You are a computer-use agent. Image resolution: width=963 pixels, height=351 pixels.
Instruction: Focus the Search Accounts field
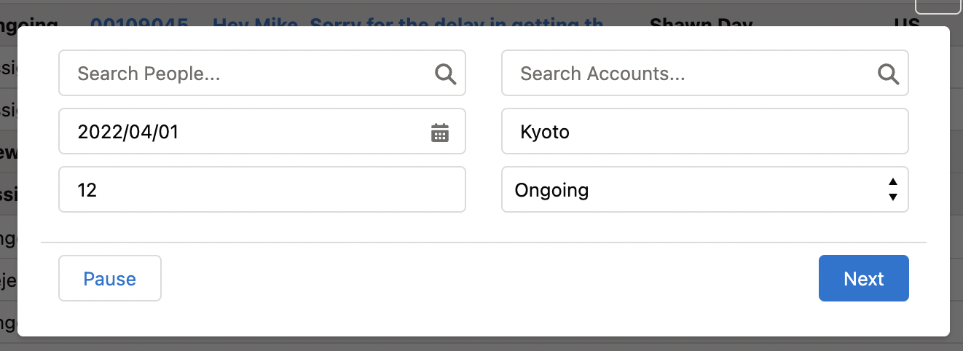[x=692, y=74]
